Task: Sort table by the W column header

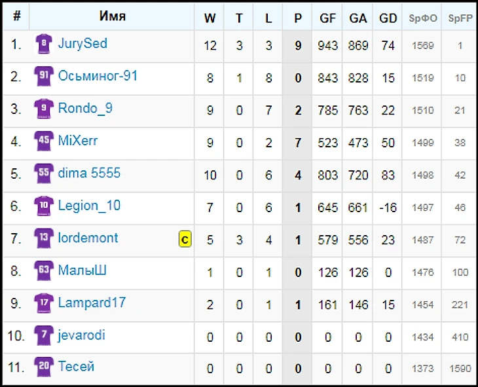Action: [x=210, y=18]
